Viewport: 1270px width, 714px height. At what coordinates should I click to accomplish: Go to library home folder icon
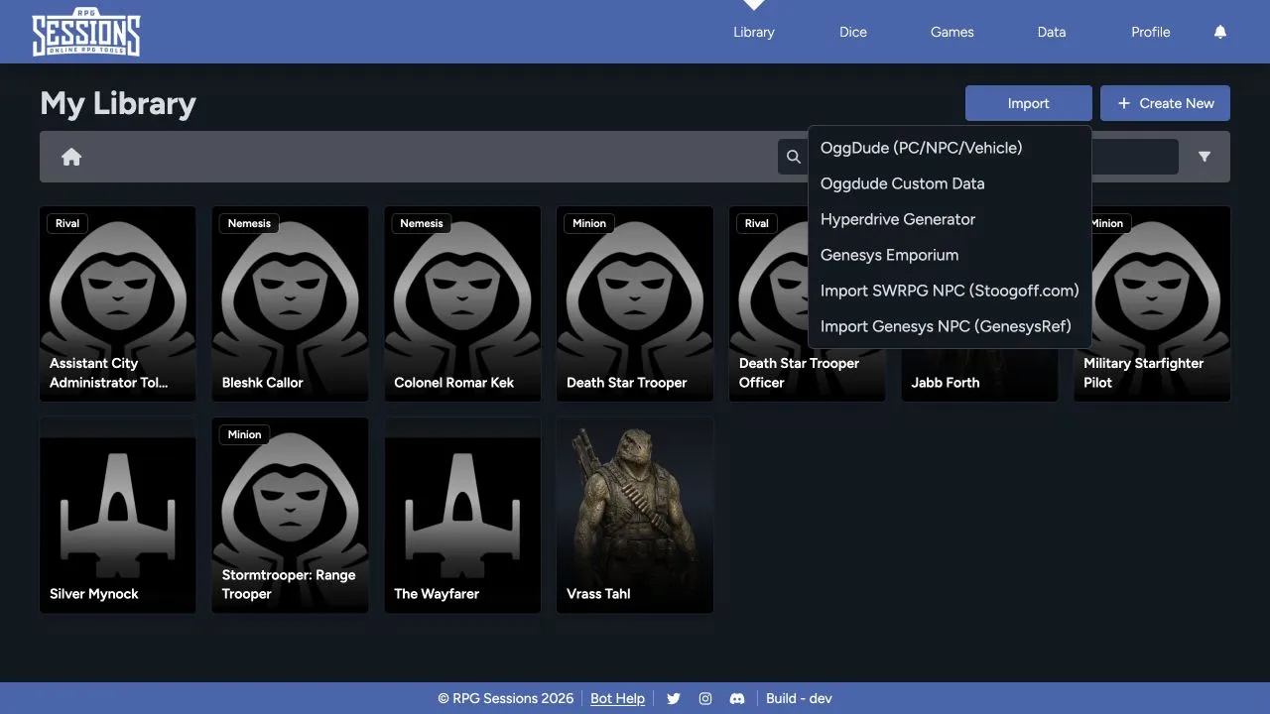coord(71,157)
